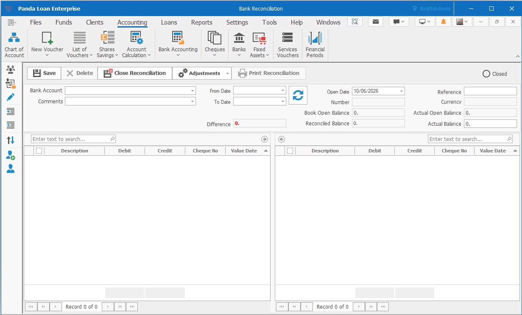Screen dimensions: 522x315
Task: Click the search icon in the menu bar
Action: (355, 22)
